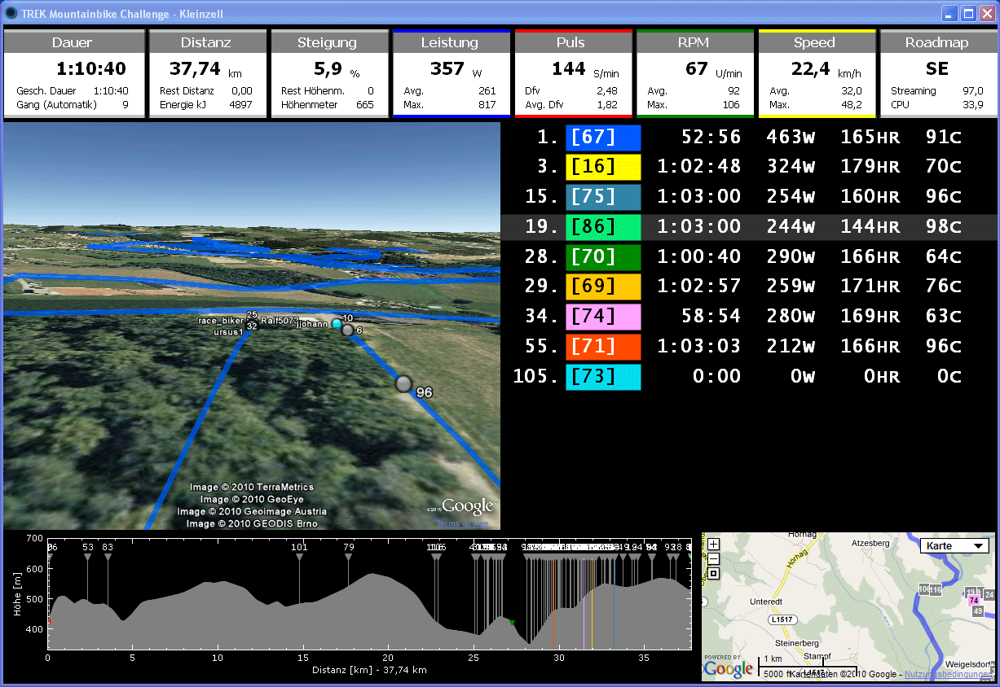Click 1:03:03 time in rank 55 row
The width and height of the screenshot is (1000, 687).
[698, 347]
